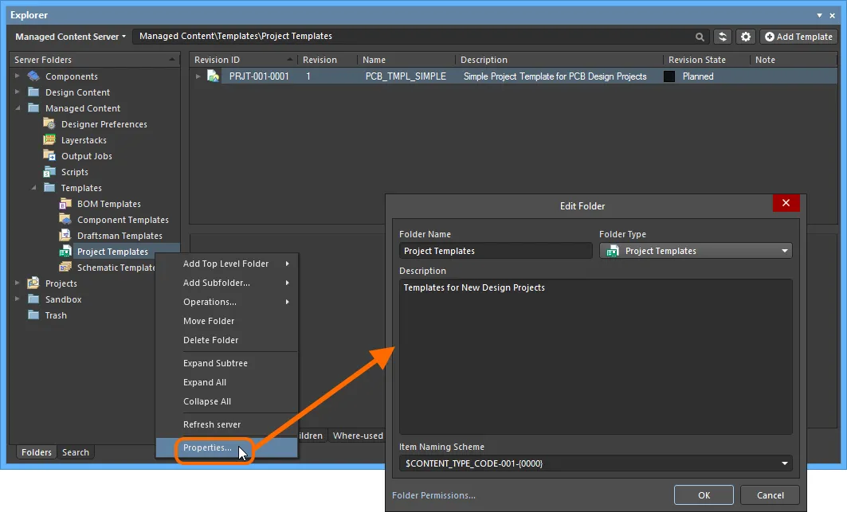Click Schematic Templates folder icon
The height and width of the screenshot is (512, 847).
65,268
